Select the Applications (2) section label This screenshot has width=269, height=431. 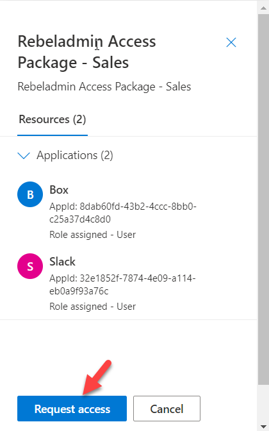75,155
